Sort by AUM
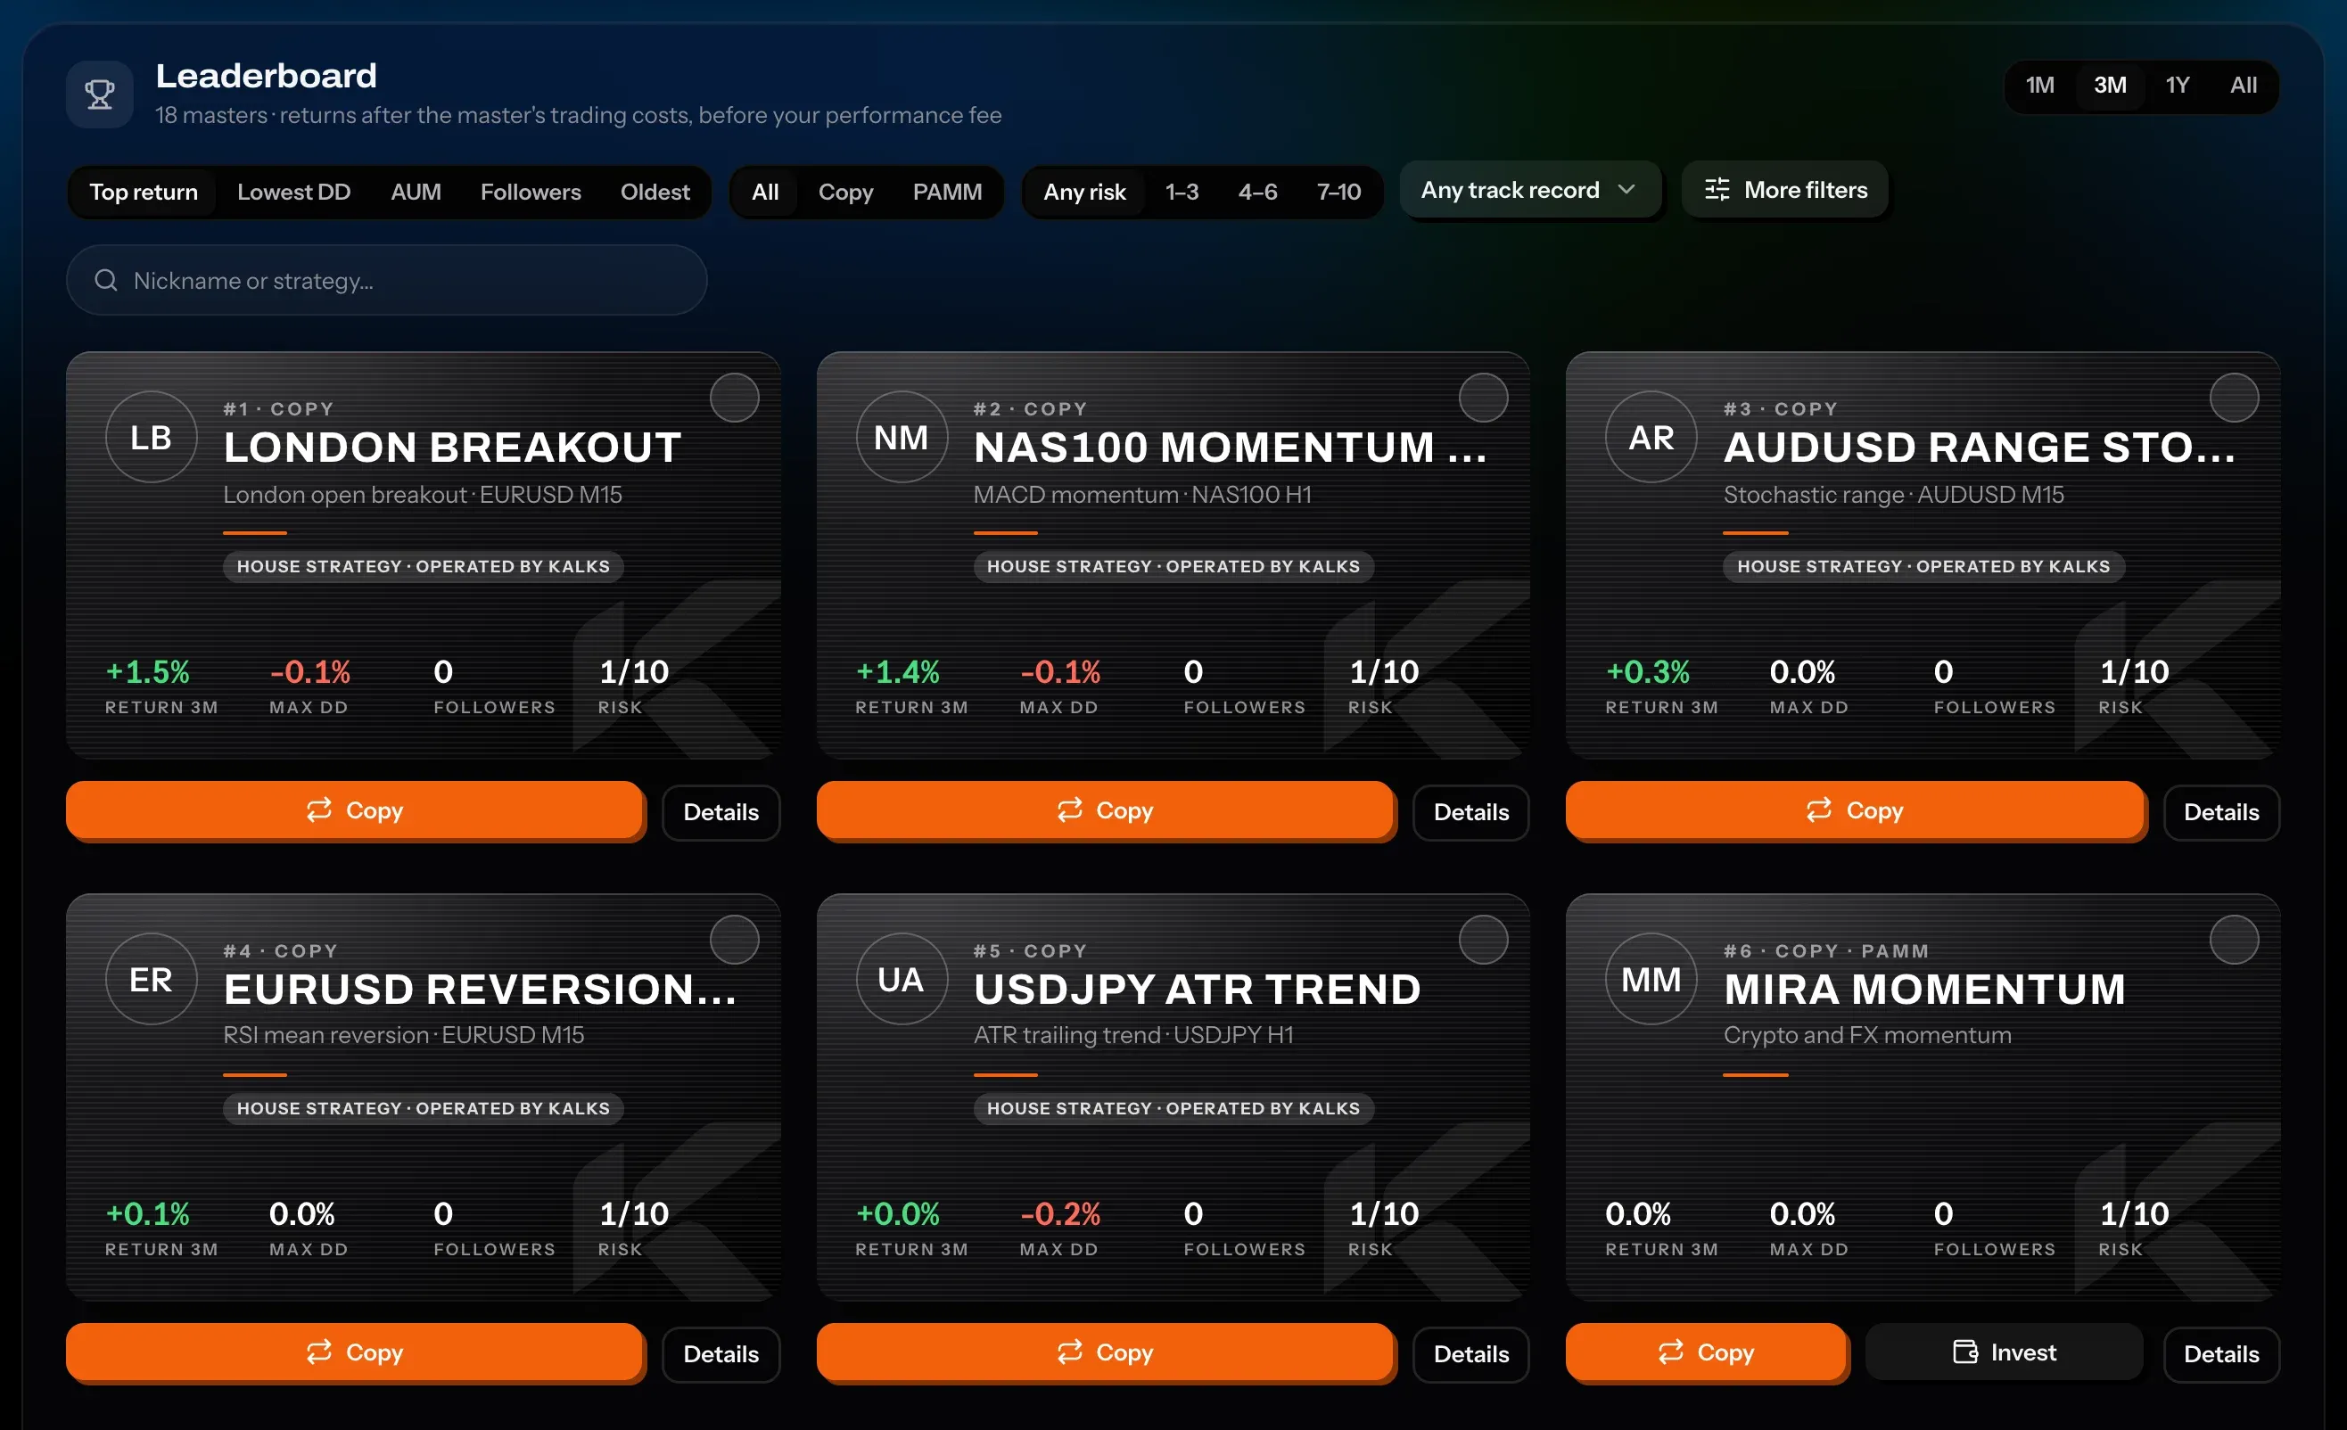The height and width of the screenshot is (1430, 2347). [x=416, y=193]
